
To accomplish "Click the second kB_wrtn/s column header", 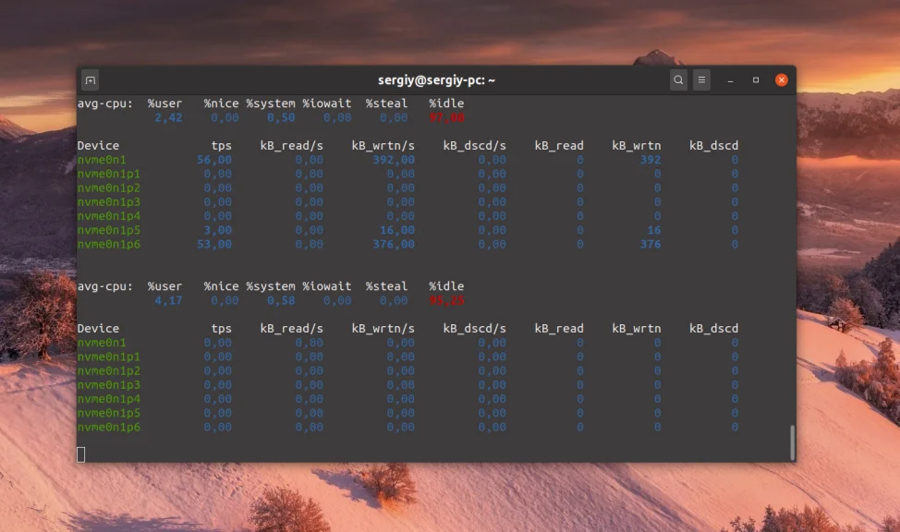I will tap(383, 328).
